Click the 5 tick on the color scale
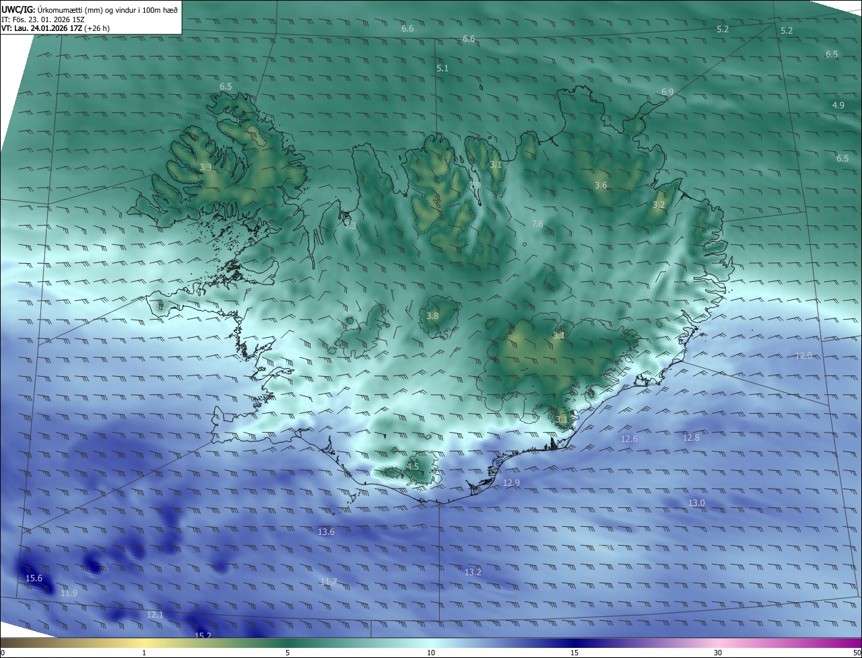 tap(288, 653)
